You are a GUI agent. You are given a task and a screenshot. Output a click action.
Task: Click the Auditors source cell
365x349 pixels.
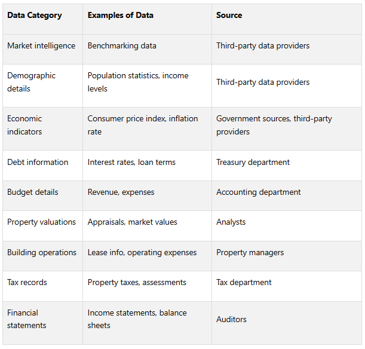pos(231,319)
